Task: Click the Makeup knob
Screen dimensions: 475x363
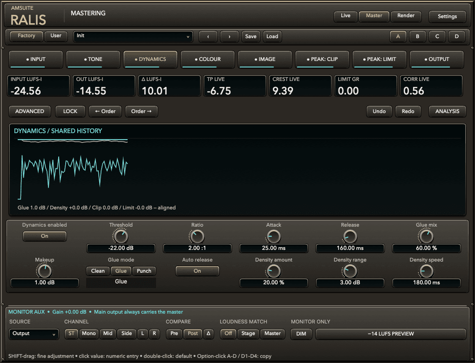Action: point(45,271)
